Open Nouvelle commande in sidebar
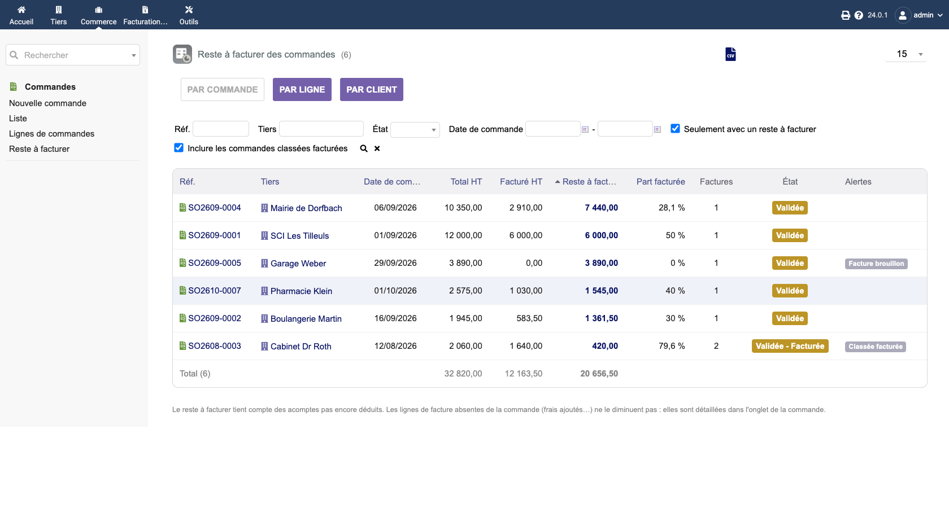This screenshot has height=508, width=949. [48, 103]
